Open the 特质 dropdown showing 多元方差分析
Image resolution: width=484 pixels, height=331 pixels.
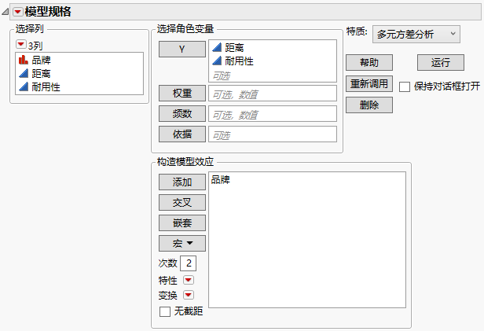pyautogui.click(x=416, y=34)
